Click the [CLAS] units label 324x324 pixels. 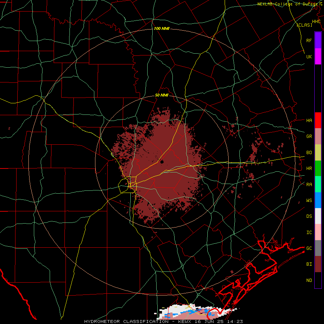click(304, 25)
